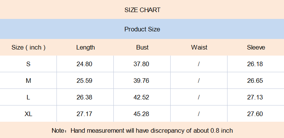Click the Bust column header
Viewport: 284px width, 138px height.
(142, 48)
